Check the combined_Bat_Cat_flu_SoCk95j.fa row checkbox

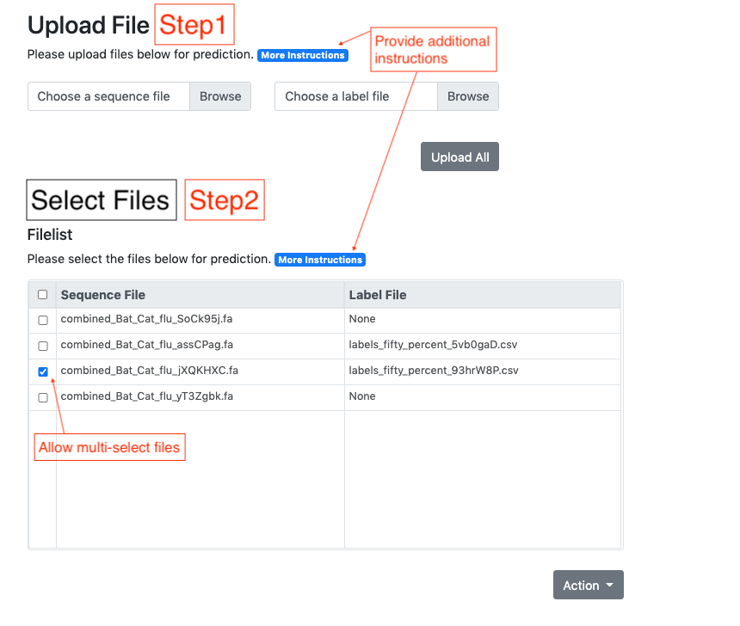point(43,320)
